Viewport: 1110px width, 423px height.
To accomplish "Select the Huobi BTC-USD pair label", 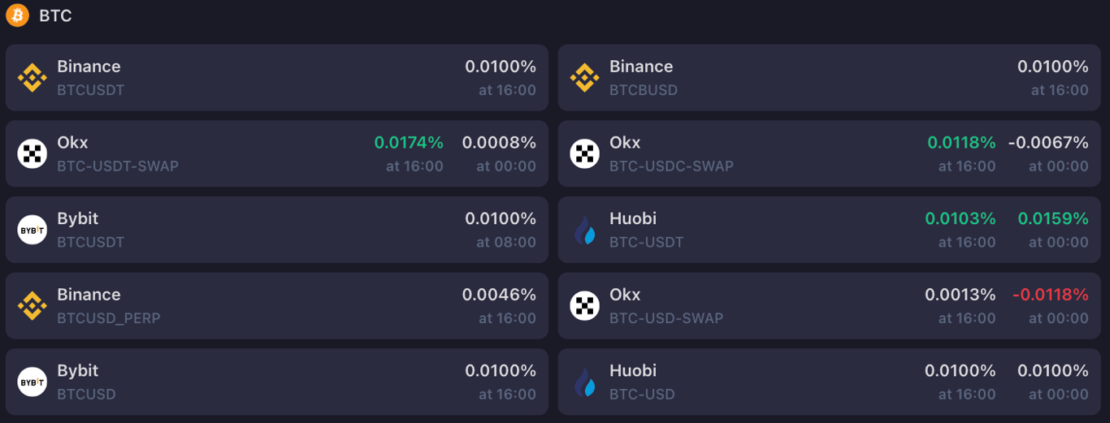I will pos(642,394).
